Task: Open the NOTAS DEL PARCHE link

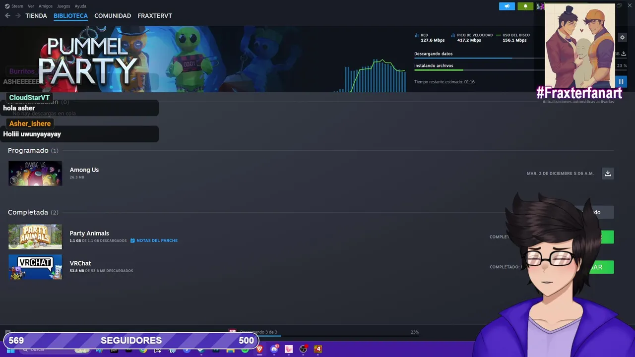Action: pos(154,240)
